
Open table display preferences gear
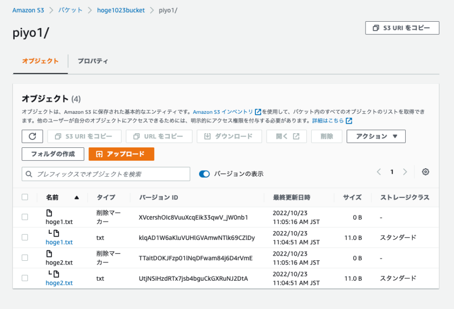425,172
